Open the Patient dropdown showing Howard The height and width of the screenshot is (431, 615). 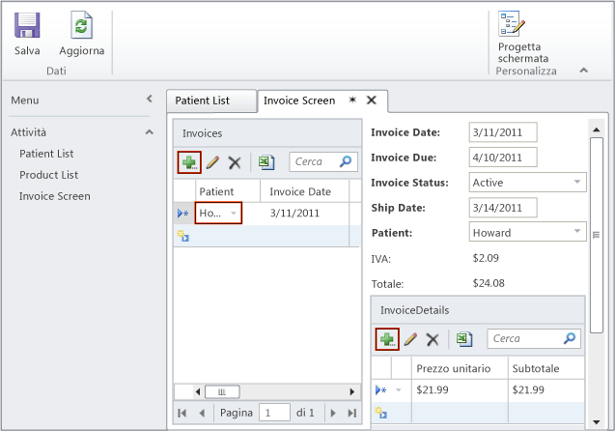[x=577, y=231]
